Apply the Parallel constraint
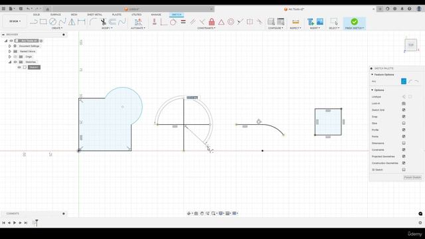This screenshot has height=239, width=425. tap(193, 22)
